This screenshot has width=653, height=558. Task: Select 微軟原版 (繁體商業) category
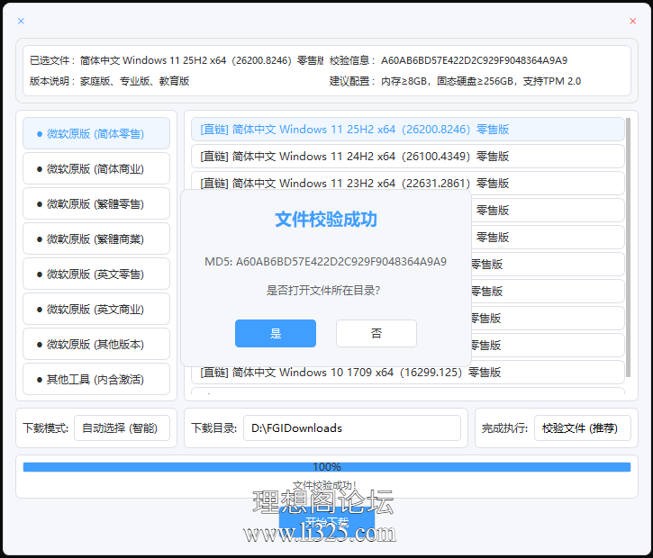pos(96,238)
